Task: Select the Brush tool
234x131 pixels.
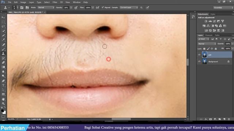Action: coord(3,49)
